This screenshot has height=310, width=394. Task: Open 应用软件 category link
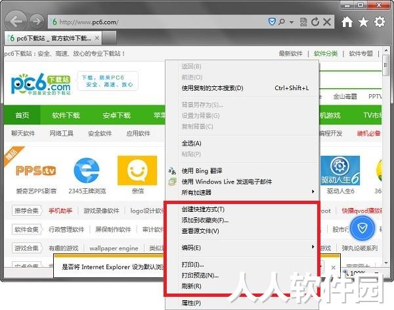pos(138,133)
